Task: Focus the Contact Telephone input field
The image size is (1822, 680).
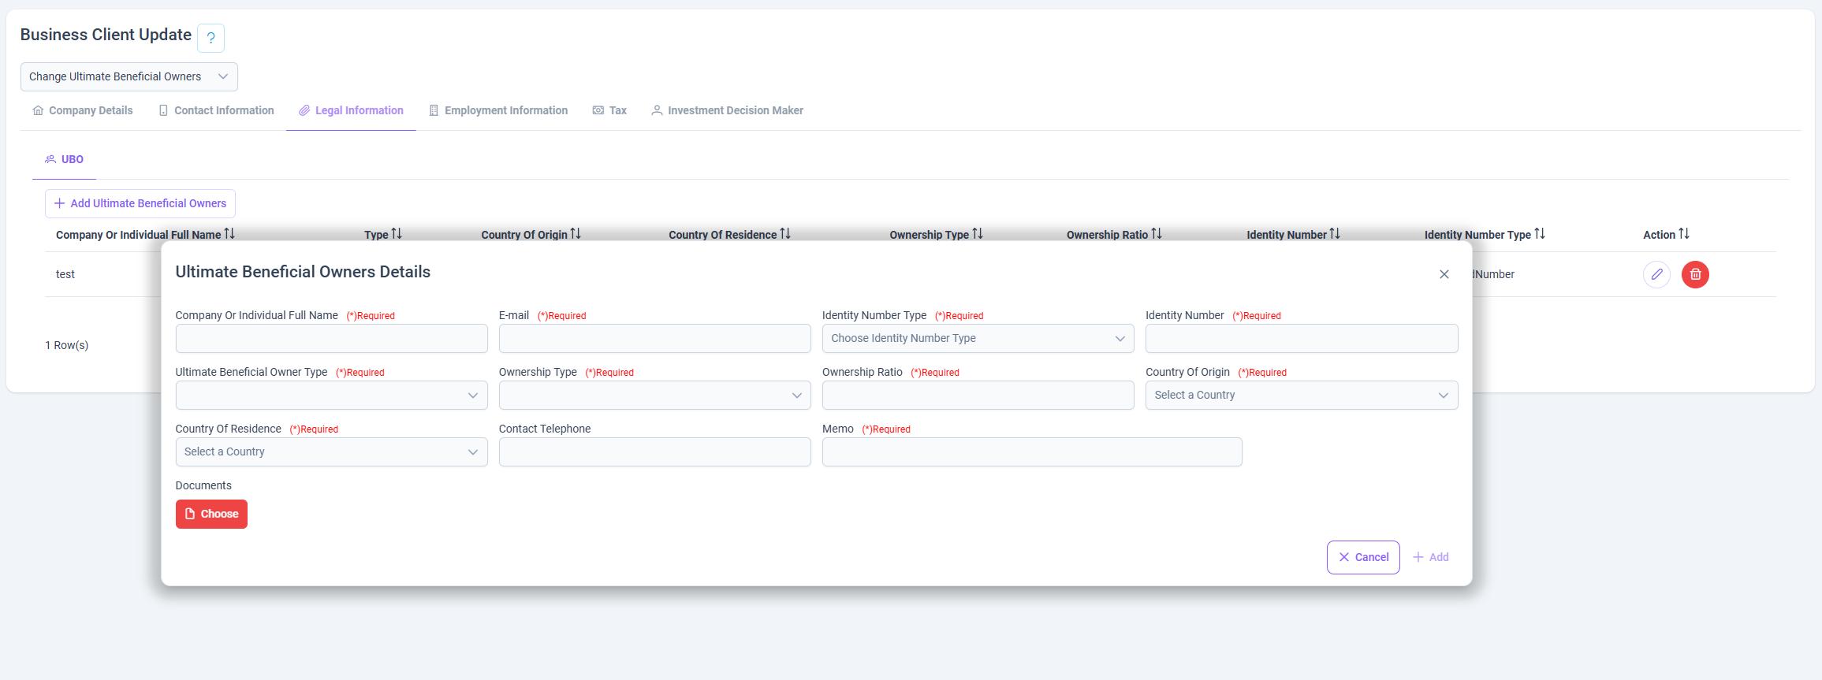Action: [654, 451]
